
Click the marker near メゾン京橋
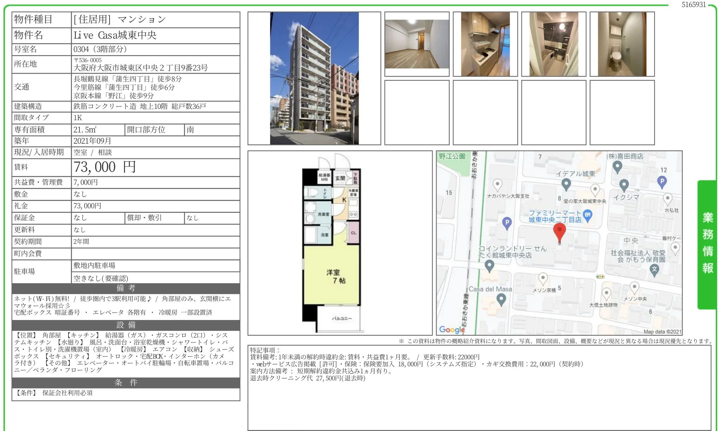tap(543, 279)
